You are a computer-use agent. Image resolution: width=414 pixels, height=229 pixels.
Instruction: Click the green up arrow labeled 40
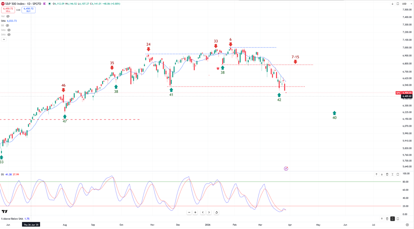(334, 113)
